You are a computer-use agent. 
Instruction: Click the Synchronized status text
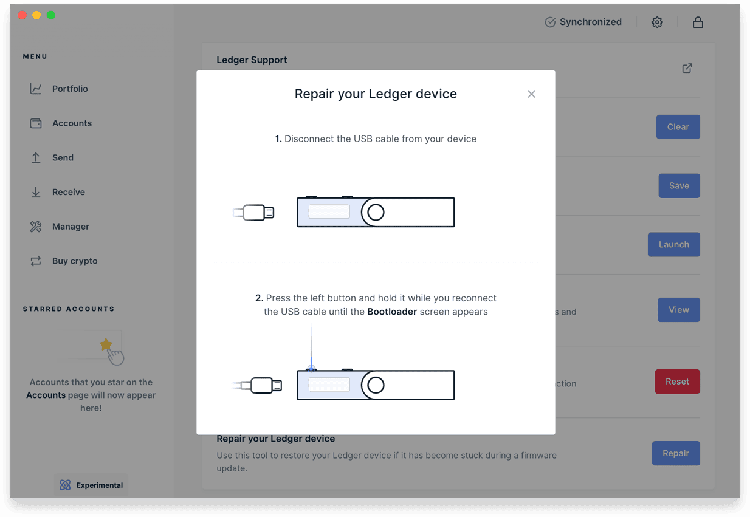click(x=591, y=22)
